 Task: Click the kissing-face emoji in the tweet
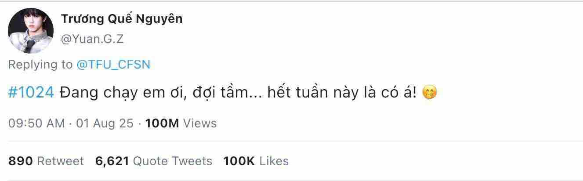pyautogui.click(x=429, y=93)
